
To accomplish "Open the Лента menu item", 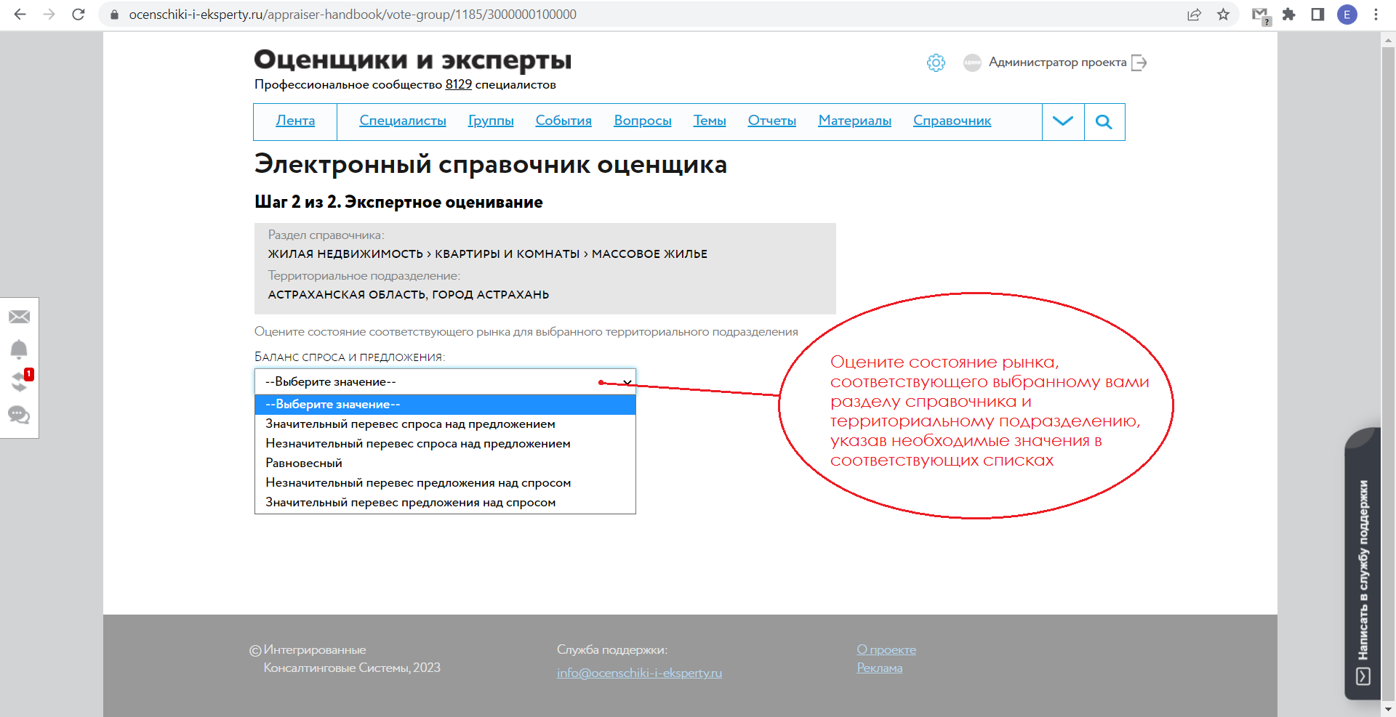I will click(295, 121).
